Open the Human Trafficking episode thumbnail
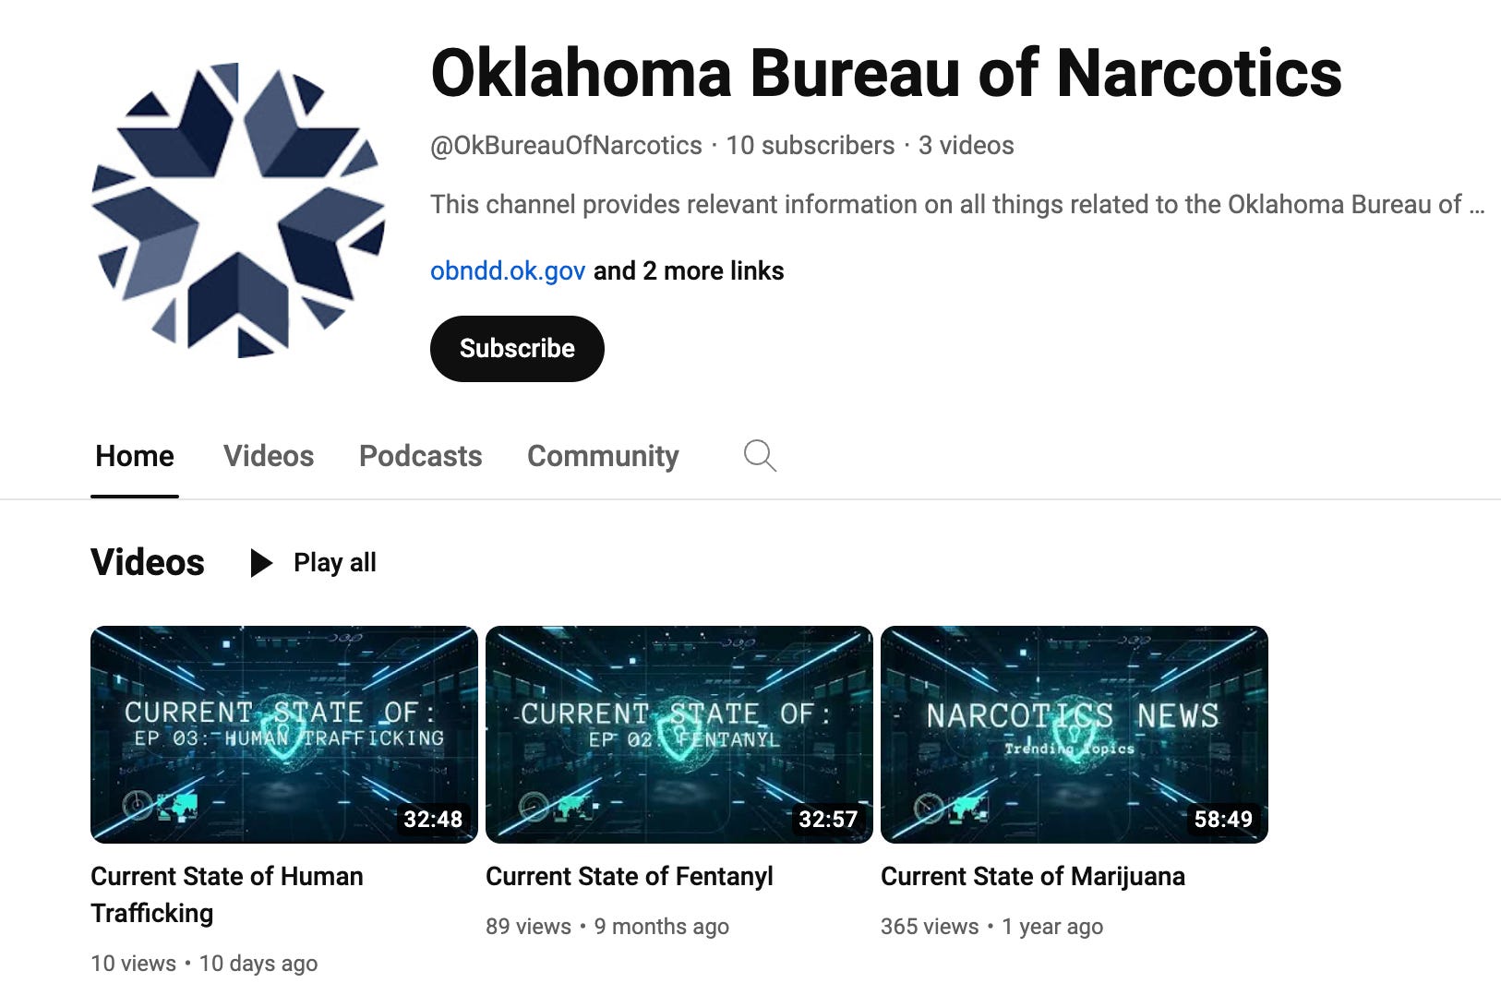 click(284, 735)
